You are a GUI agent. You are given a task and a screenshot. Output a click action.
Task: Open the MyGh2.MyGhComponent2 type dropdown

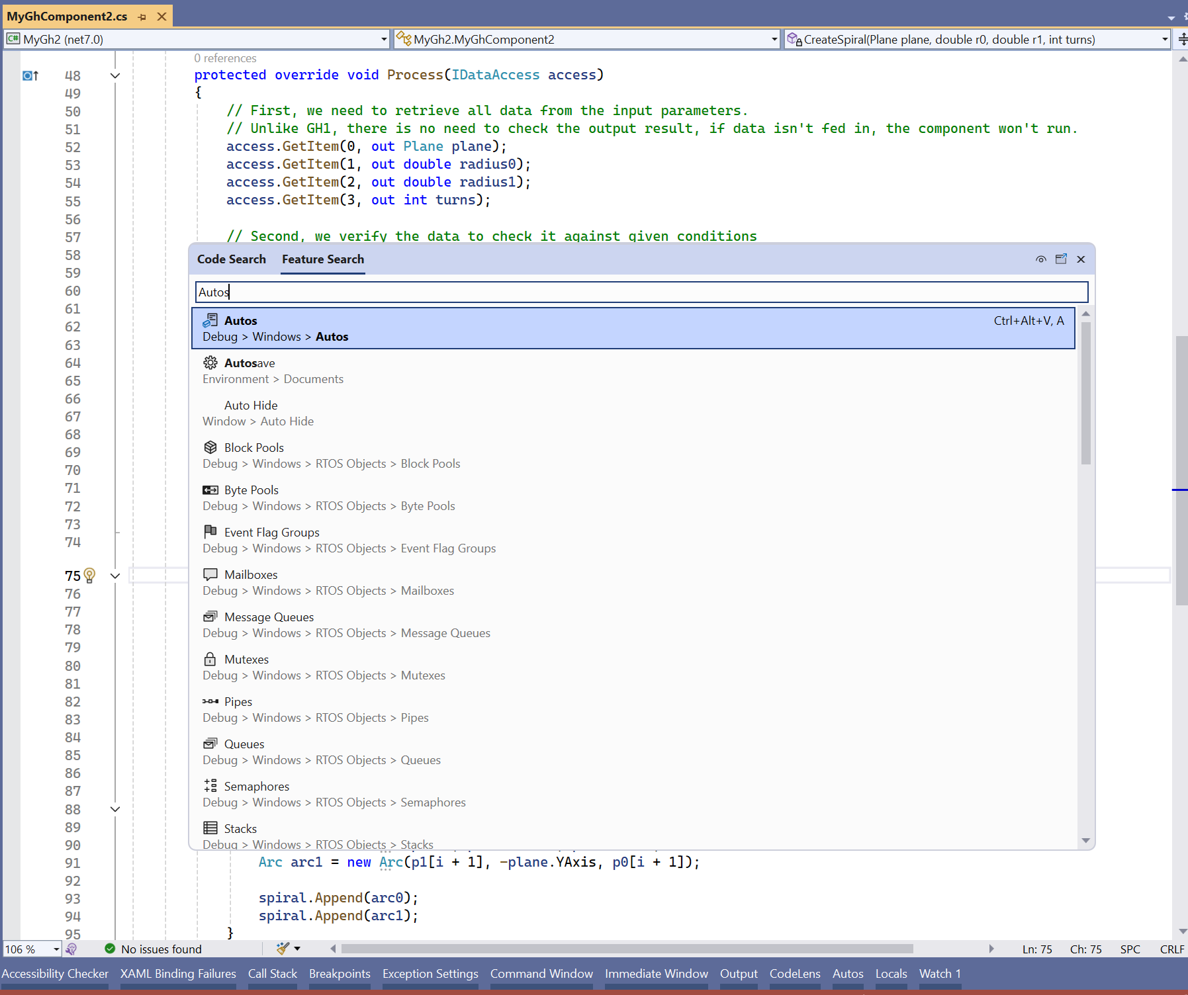pos(774,40)
